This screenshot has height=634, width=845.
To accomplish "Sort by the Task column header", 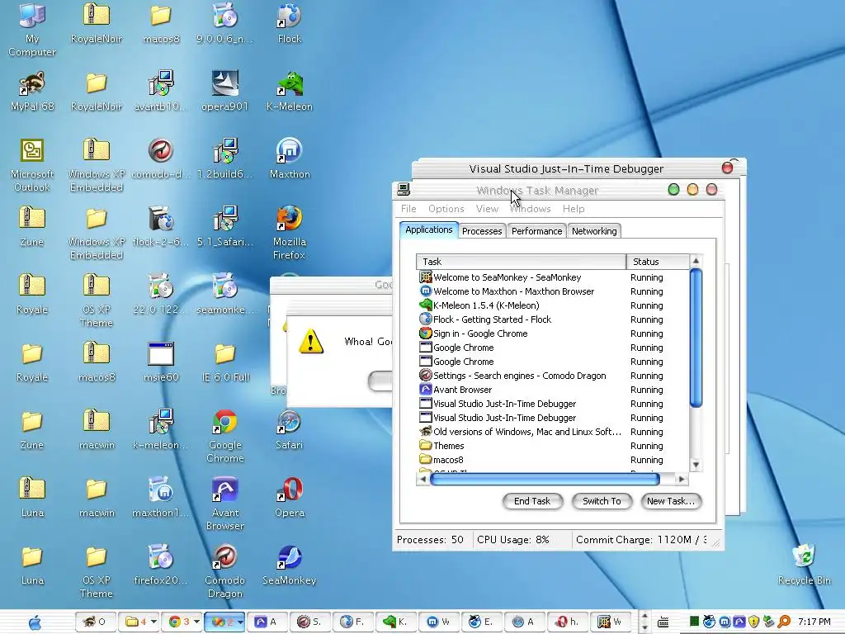I will (x=522, y=262).
